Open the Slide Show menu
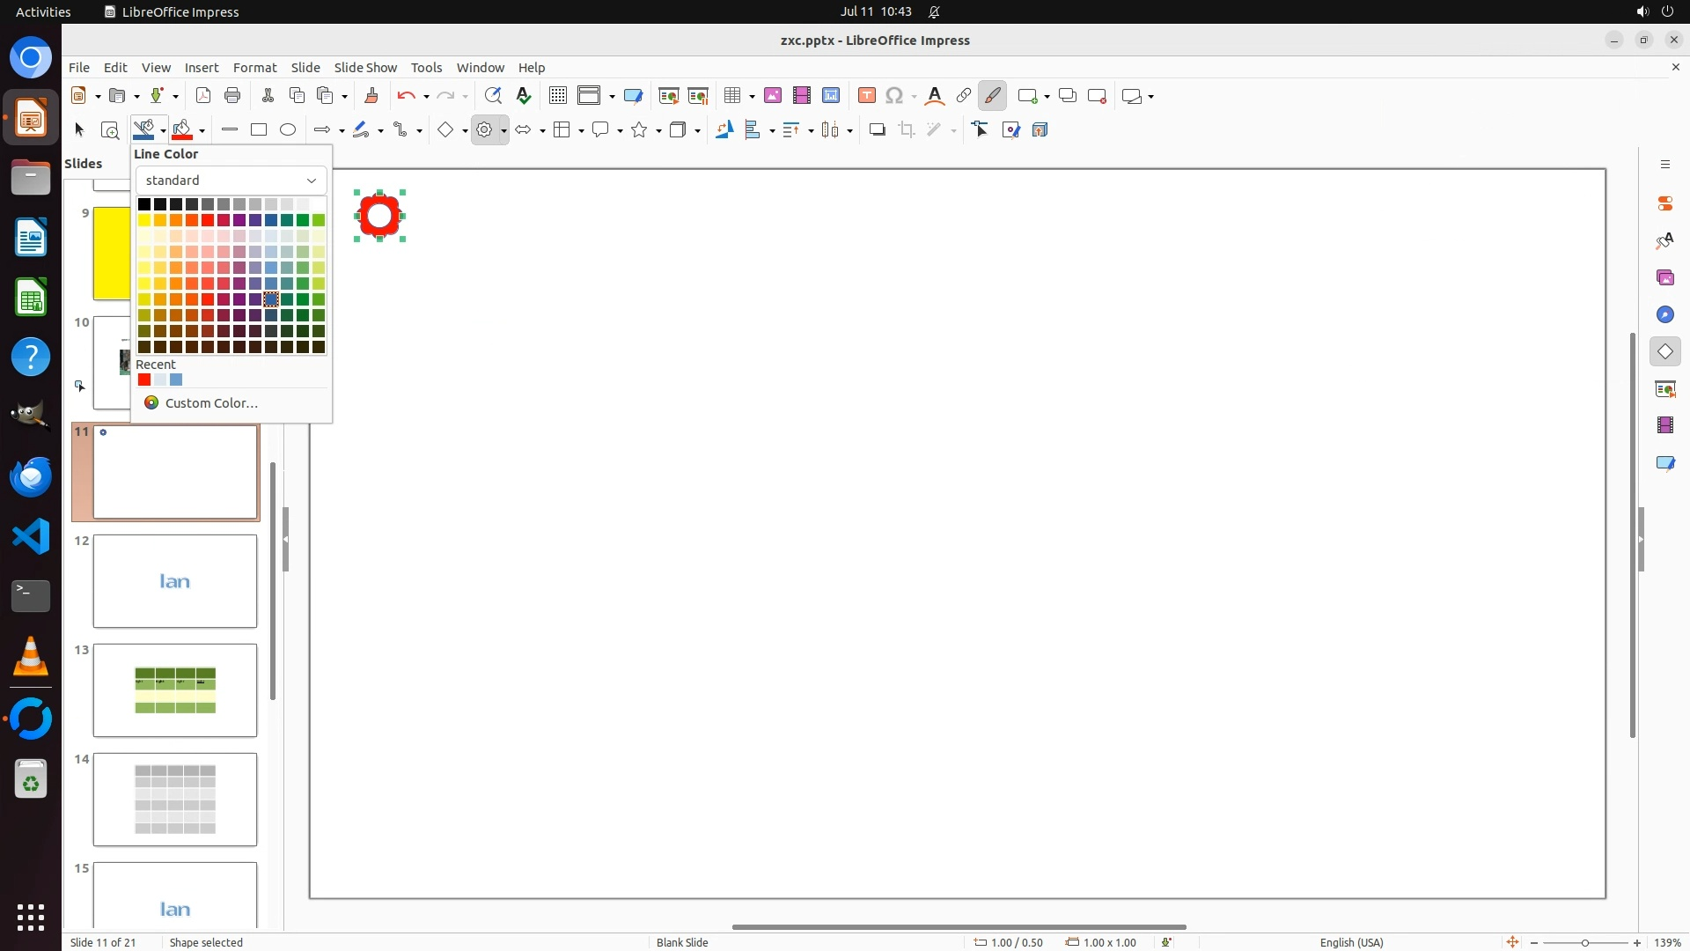Viewport: 1690px width, 951px height. click(x=365, y=68)
